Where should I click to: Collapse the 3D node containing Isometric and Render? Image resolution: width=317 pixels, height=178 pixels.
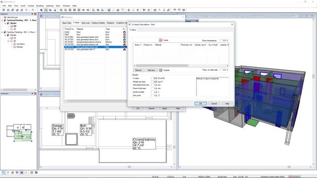click(x=8, y=41)
